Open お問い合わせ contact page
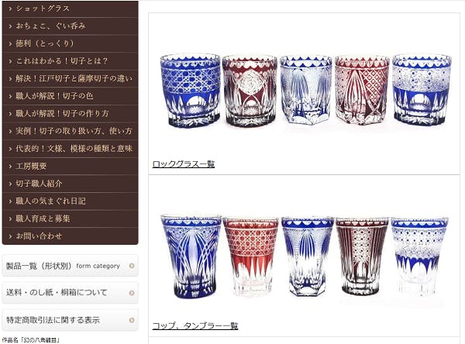465x344 pixels. pyautogui.click(x=70, y=236)
